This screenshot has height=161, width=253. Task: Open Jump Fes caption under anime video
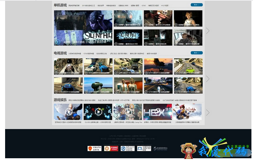coord(128,122)
